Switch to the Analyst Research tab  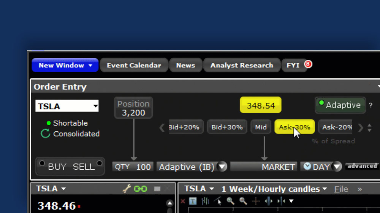[242, 65]
